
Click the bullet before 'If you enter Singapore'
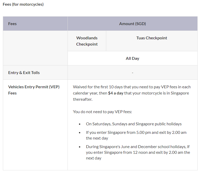click(80, 133)
